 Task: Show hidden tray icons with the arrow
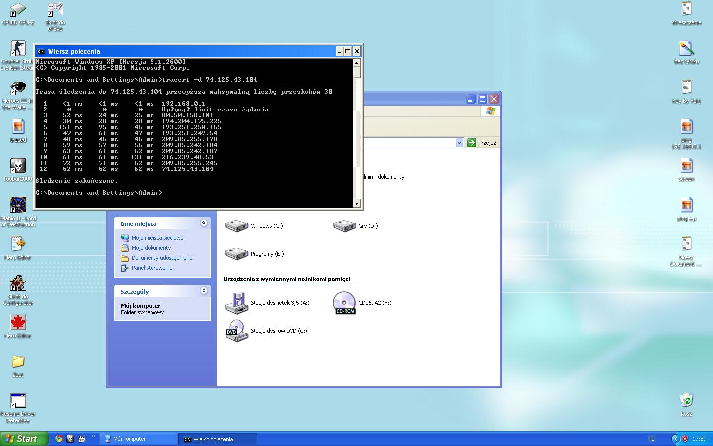point(675,439)
